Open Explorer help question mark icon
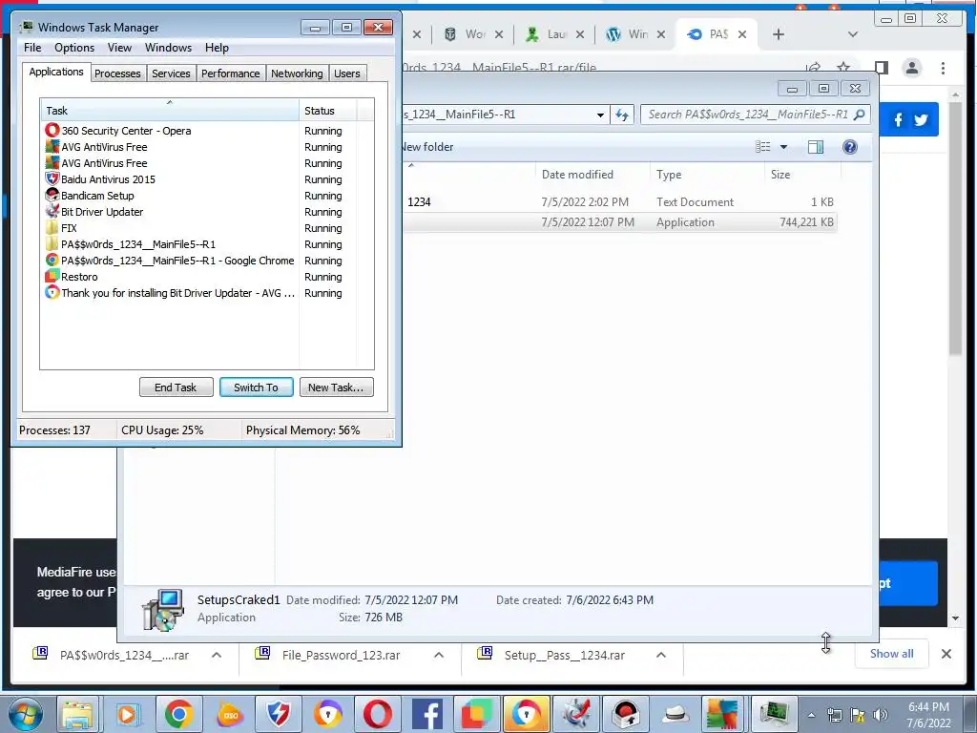The width and height of the screenshot is (977, 733). pos(850,146)
